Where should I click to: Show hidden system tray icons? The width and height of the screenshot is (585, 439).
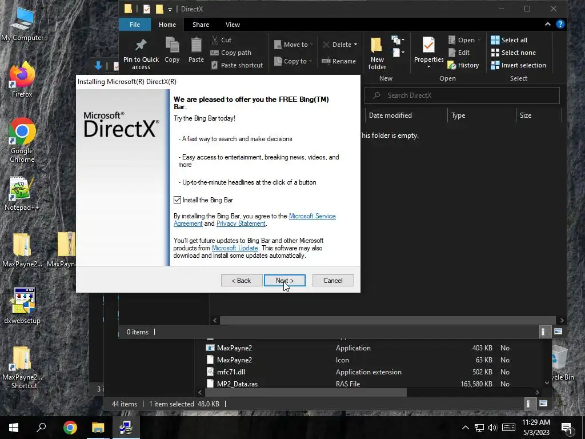click(x=465, y=428)
